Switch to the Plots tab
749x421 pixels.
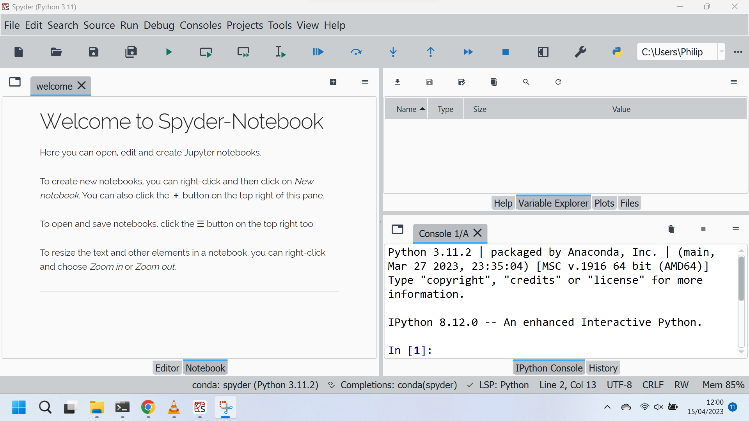point(604,203)
